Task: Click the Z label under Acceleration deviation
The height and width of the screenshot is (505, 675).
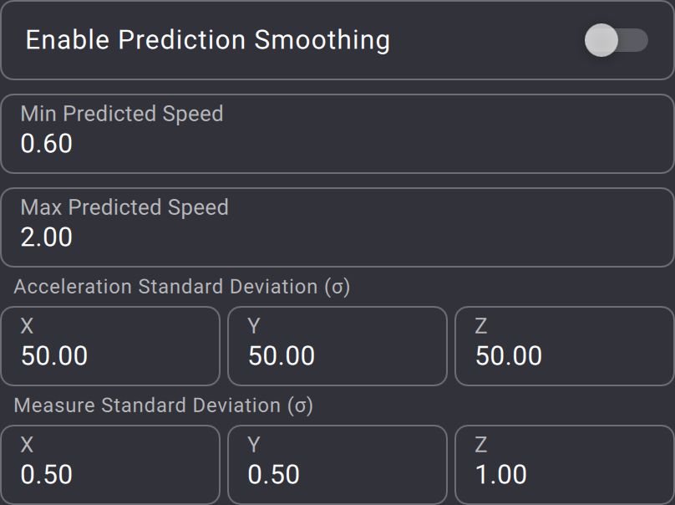Action: pyautogui.click(x=481, y=327)
